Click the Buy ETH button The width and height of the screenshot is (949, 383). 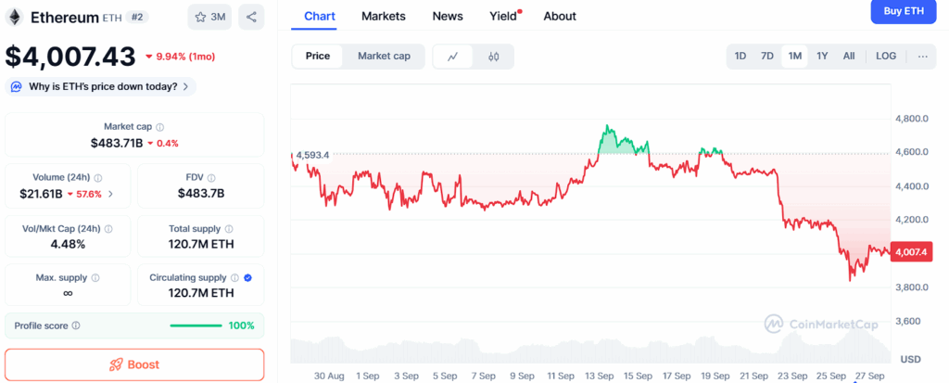[x=904, y=11]
